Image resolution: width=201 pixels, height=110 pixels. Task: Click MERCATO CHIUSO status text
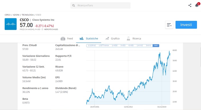tap(51, 30)
